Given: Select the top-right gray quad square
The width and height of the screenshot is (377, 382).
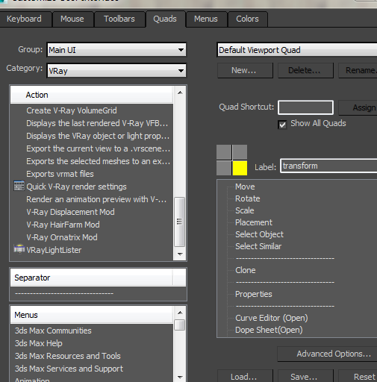Looking at the screenshot, I should tap(240, 152).
